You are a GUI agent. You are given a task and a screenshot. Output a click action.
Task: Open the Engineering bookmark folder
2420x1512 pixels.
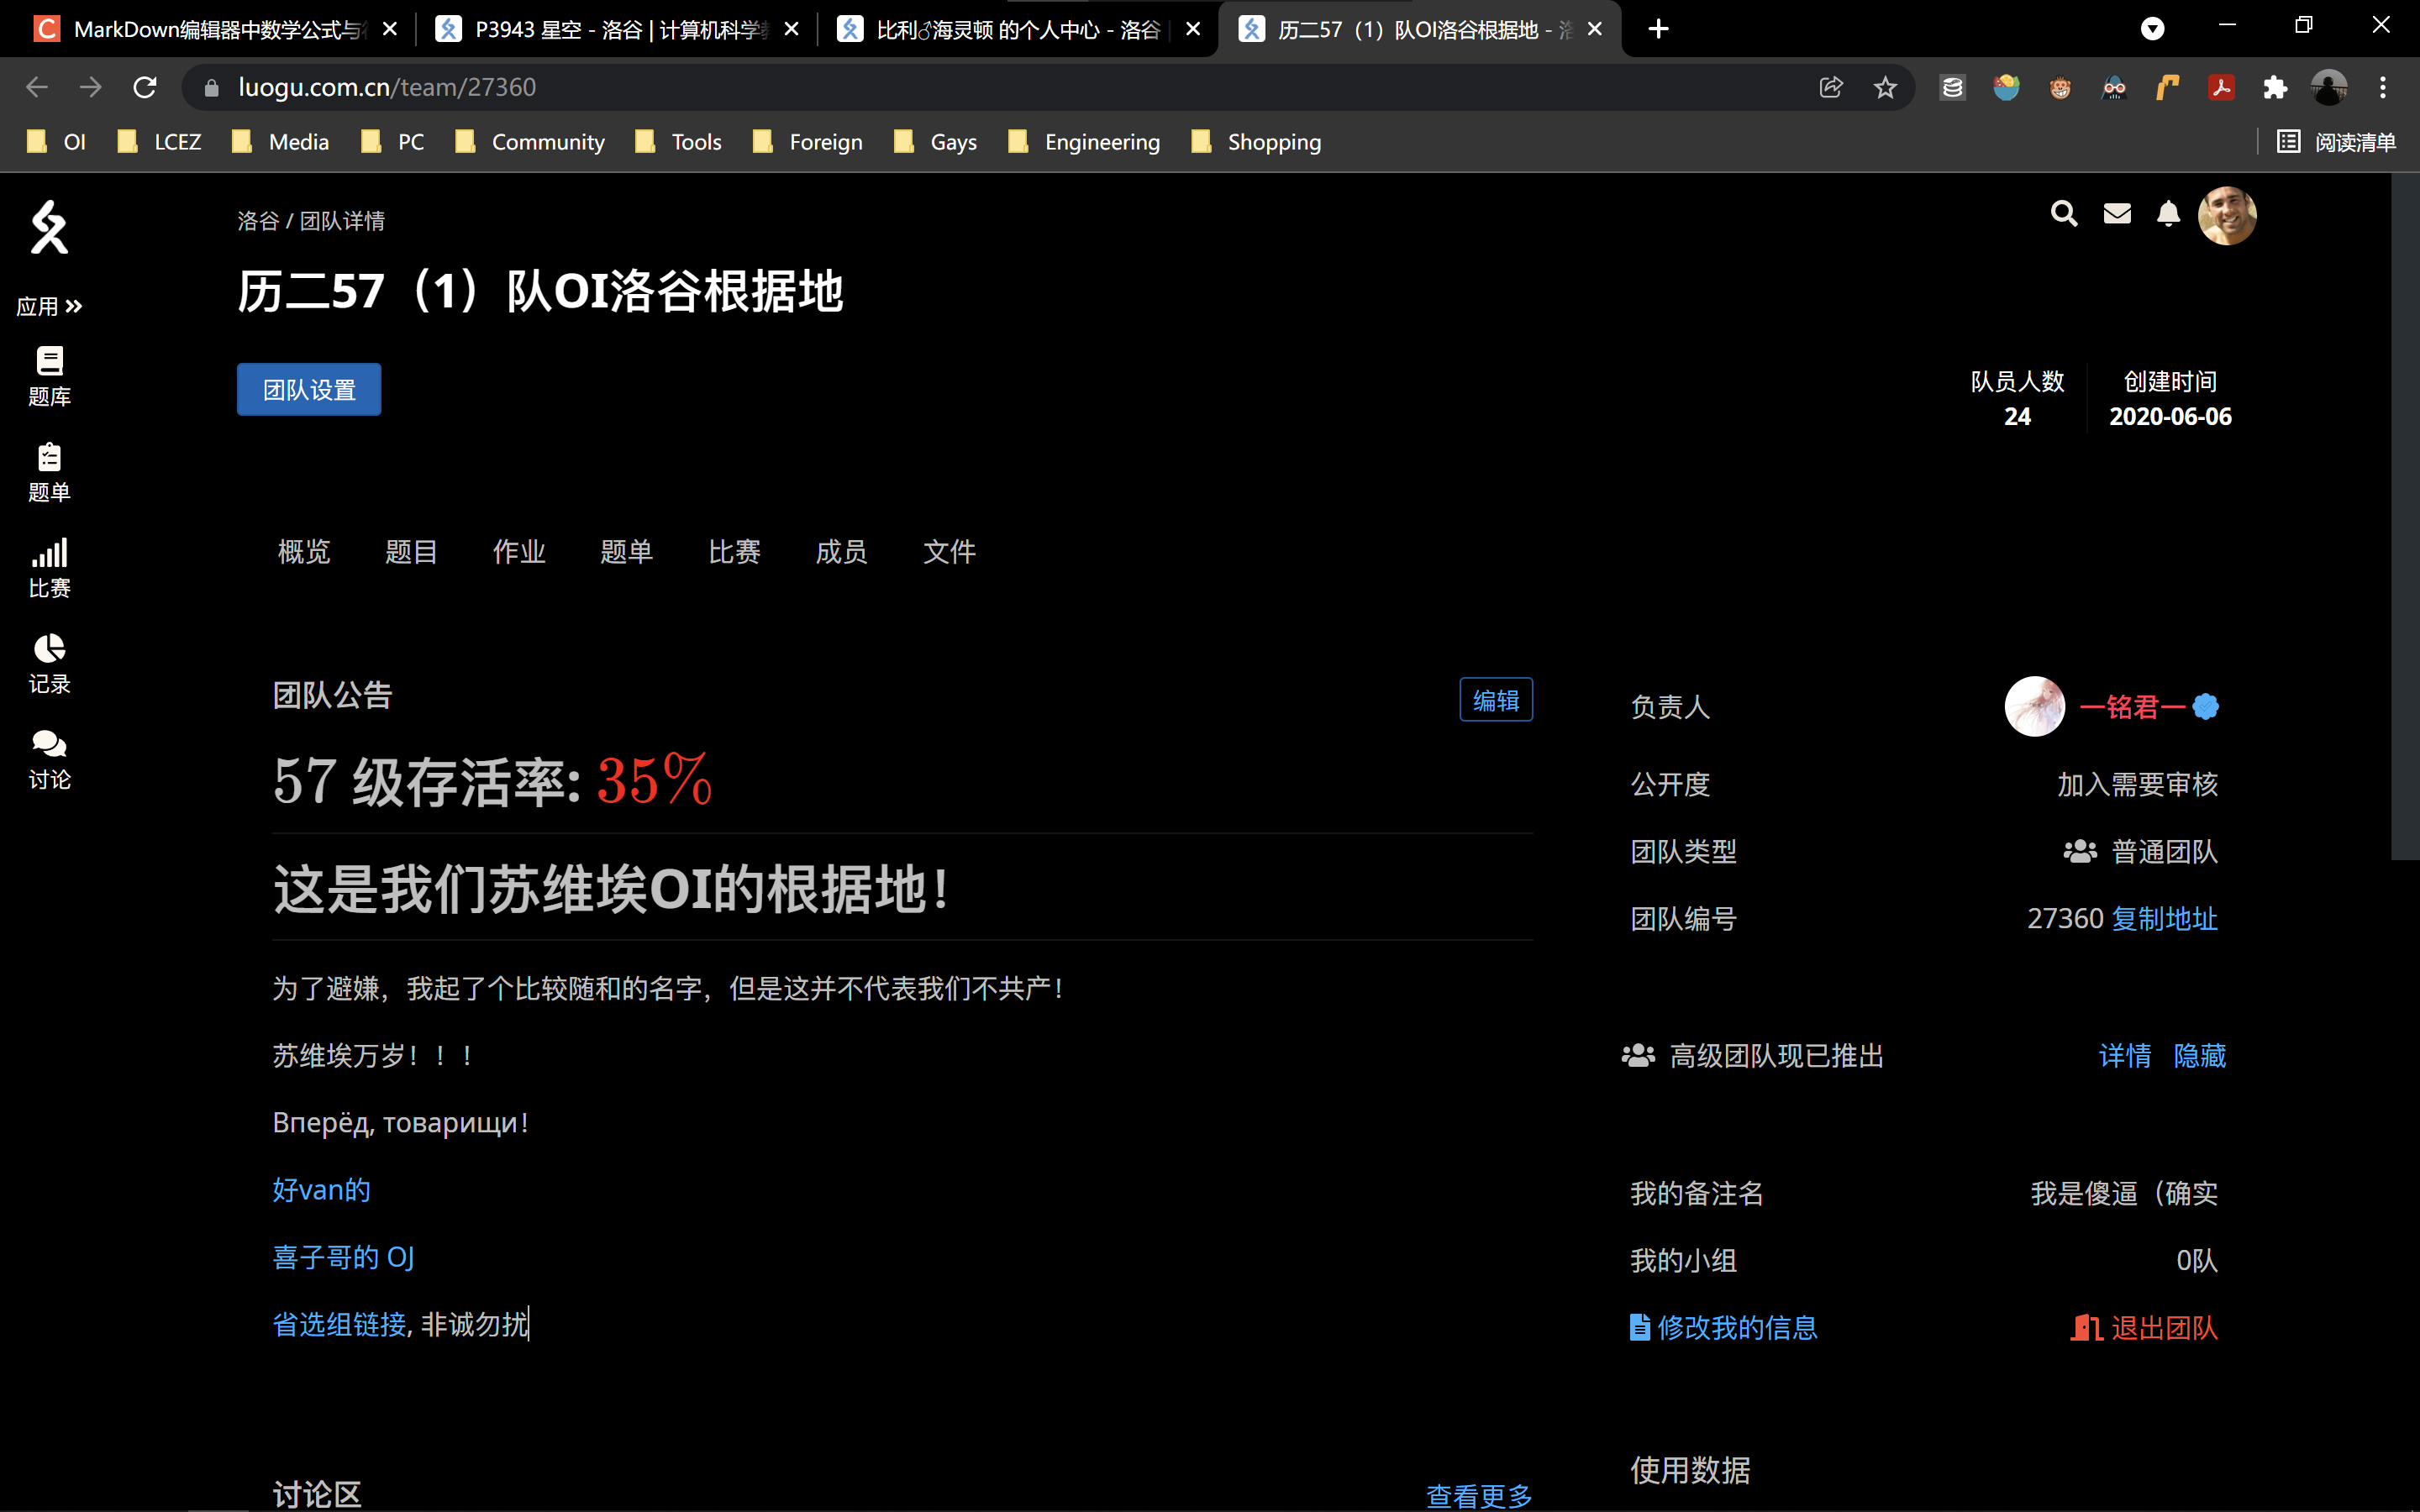click(1085, 142)
